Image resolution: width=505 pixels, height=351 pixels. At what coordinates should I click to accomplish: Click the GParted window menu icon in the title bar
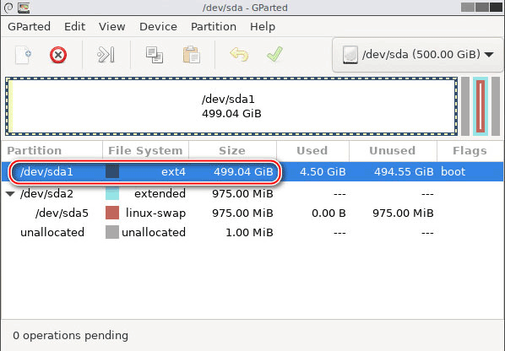pyautogui.click(x=24, y=8)
